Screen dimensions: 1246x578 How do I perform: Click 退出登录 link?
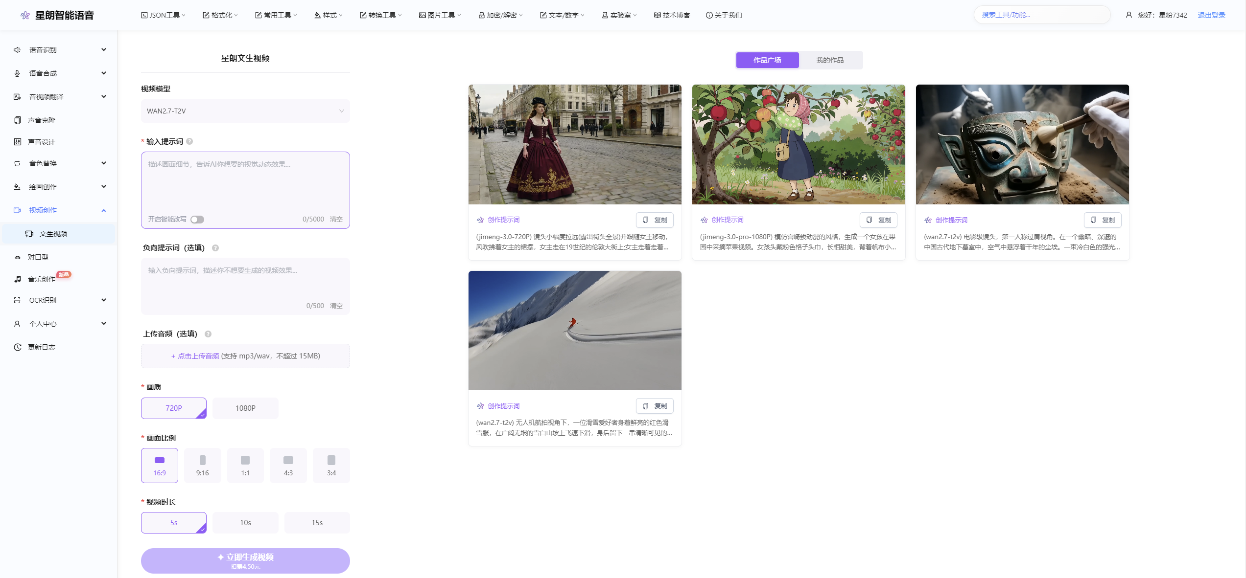pos(1211,15)
